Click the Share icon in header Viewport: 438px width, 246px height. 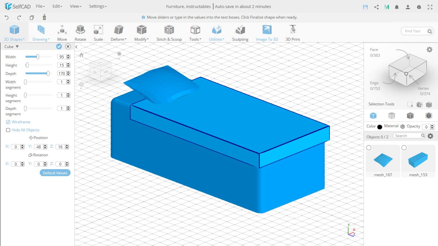click(376, 7)
